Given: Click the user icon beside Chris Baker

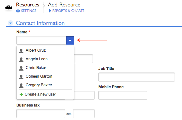Looking at the screenshot, I should pos(21,68).
